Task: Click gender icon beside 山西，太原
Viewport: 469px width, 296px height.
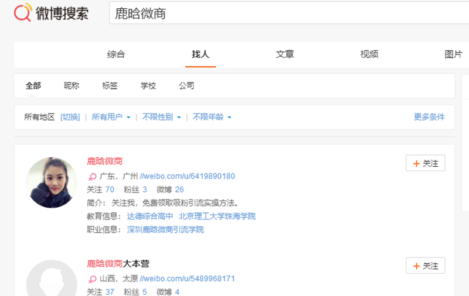Action: pyautogui.click(x=93, y=279)
